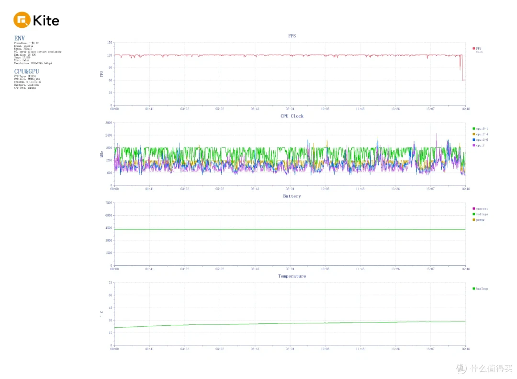Click the CPU Type line
The width and height of the screenshot is (517, 379).
pos(25,76)
